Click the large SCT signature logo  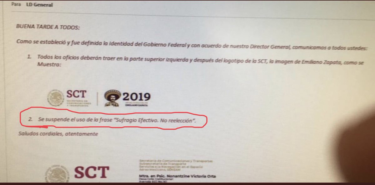(92, 172)
